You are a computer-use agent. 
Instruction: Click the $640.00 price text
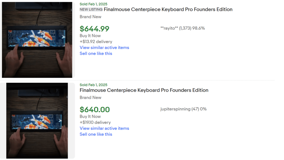[x=95, y=110]
